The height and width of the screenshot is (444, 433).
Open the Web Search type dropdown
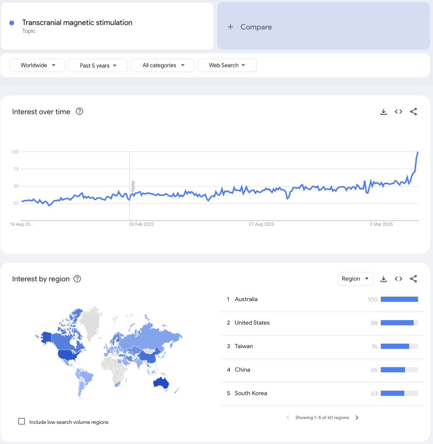click(227, 65)
